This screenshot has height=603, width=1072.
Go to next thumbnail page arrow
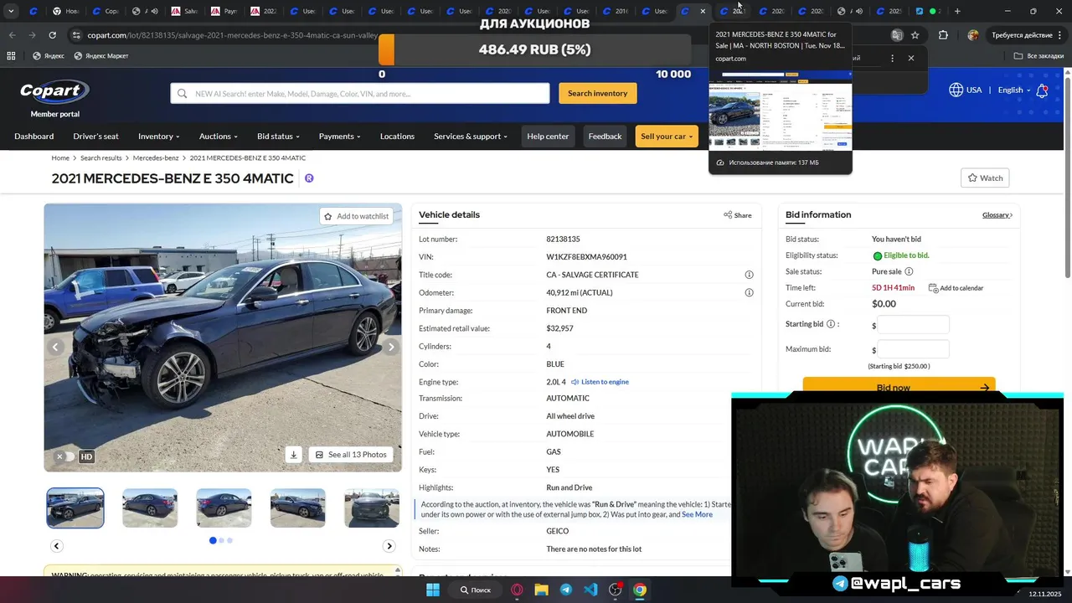pos(389,546)
